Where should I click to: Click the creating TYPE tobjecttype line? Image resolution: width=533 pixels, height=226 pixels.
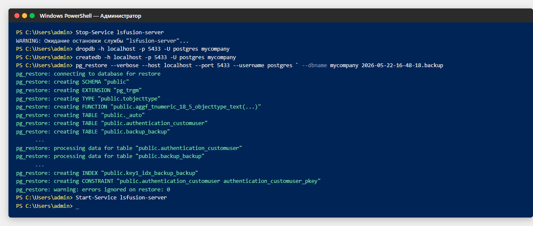[x=88, y=98]
